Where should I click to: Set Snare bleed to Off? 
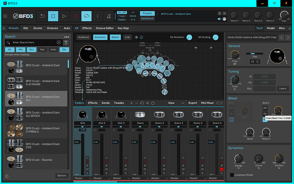265,108
